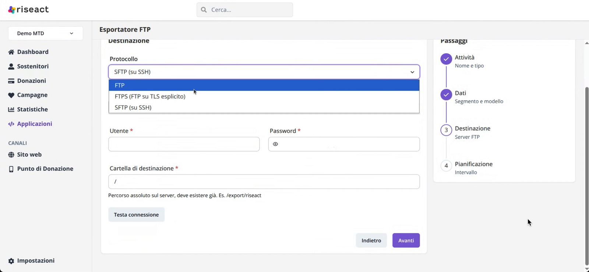Focus the Cerca search field
This screenshot has width=589, height=272.
coord(245,10)
